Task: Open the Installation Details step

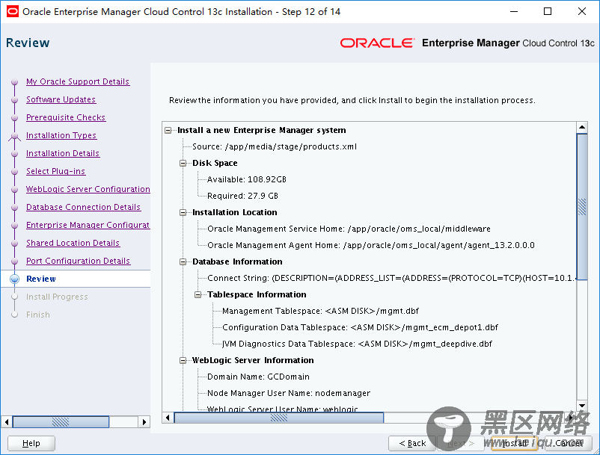Action: coord(63,153)
